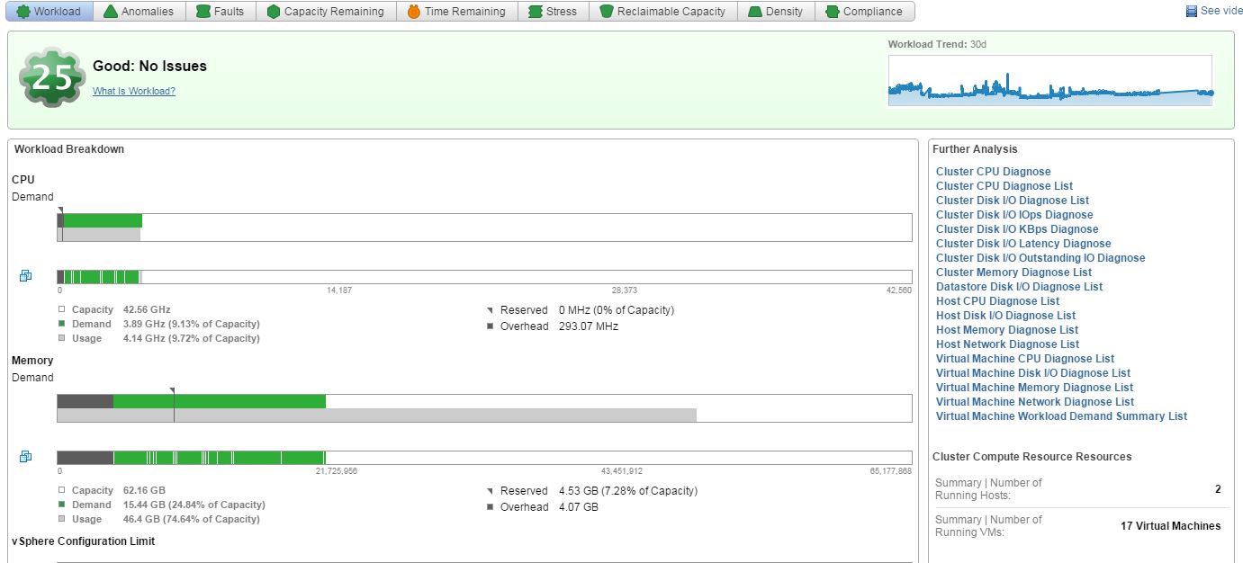
Task: Open Host Memory Diagnose List
Action: tap(1007, 330)
